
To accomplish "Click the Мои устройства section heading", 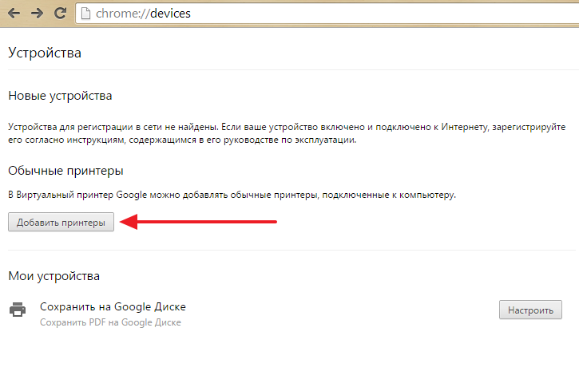I will pyautogui.click(x=54, y=276).
